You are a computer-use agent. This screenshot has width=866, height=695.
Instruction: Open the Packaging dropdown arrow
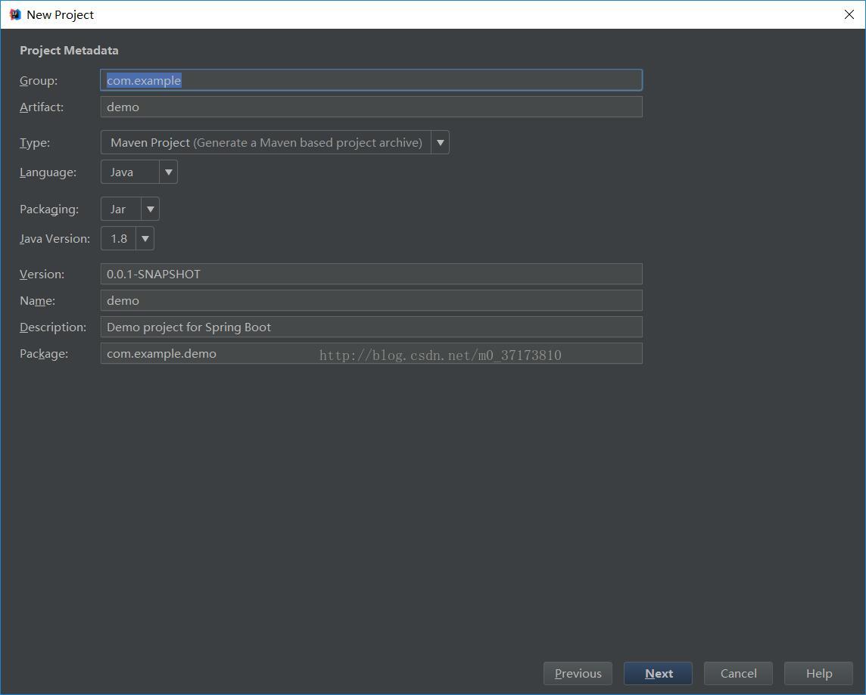pyautogui.click(x=150, y=209)
